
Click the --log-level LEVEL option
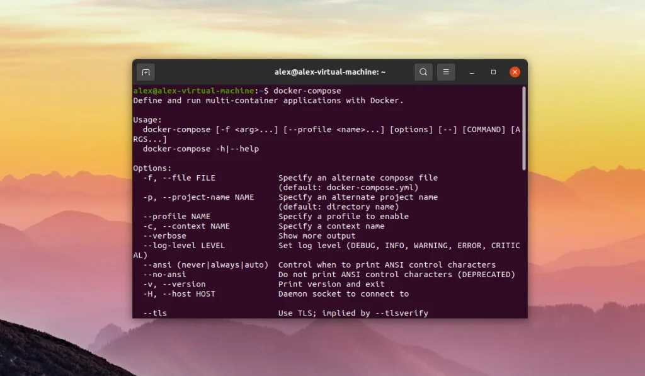[x=183, y=246]
